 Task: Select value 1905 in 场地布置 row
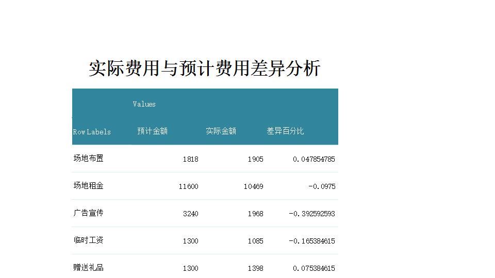point(255,159)
